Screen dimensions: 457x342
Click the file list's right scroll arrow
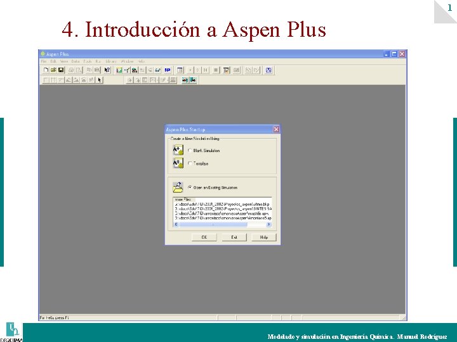(268, 224)
